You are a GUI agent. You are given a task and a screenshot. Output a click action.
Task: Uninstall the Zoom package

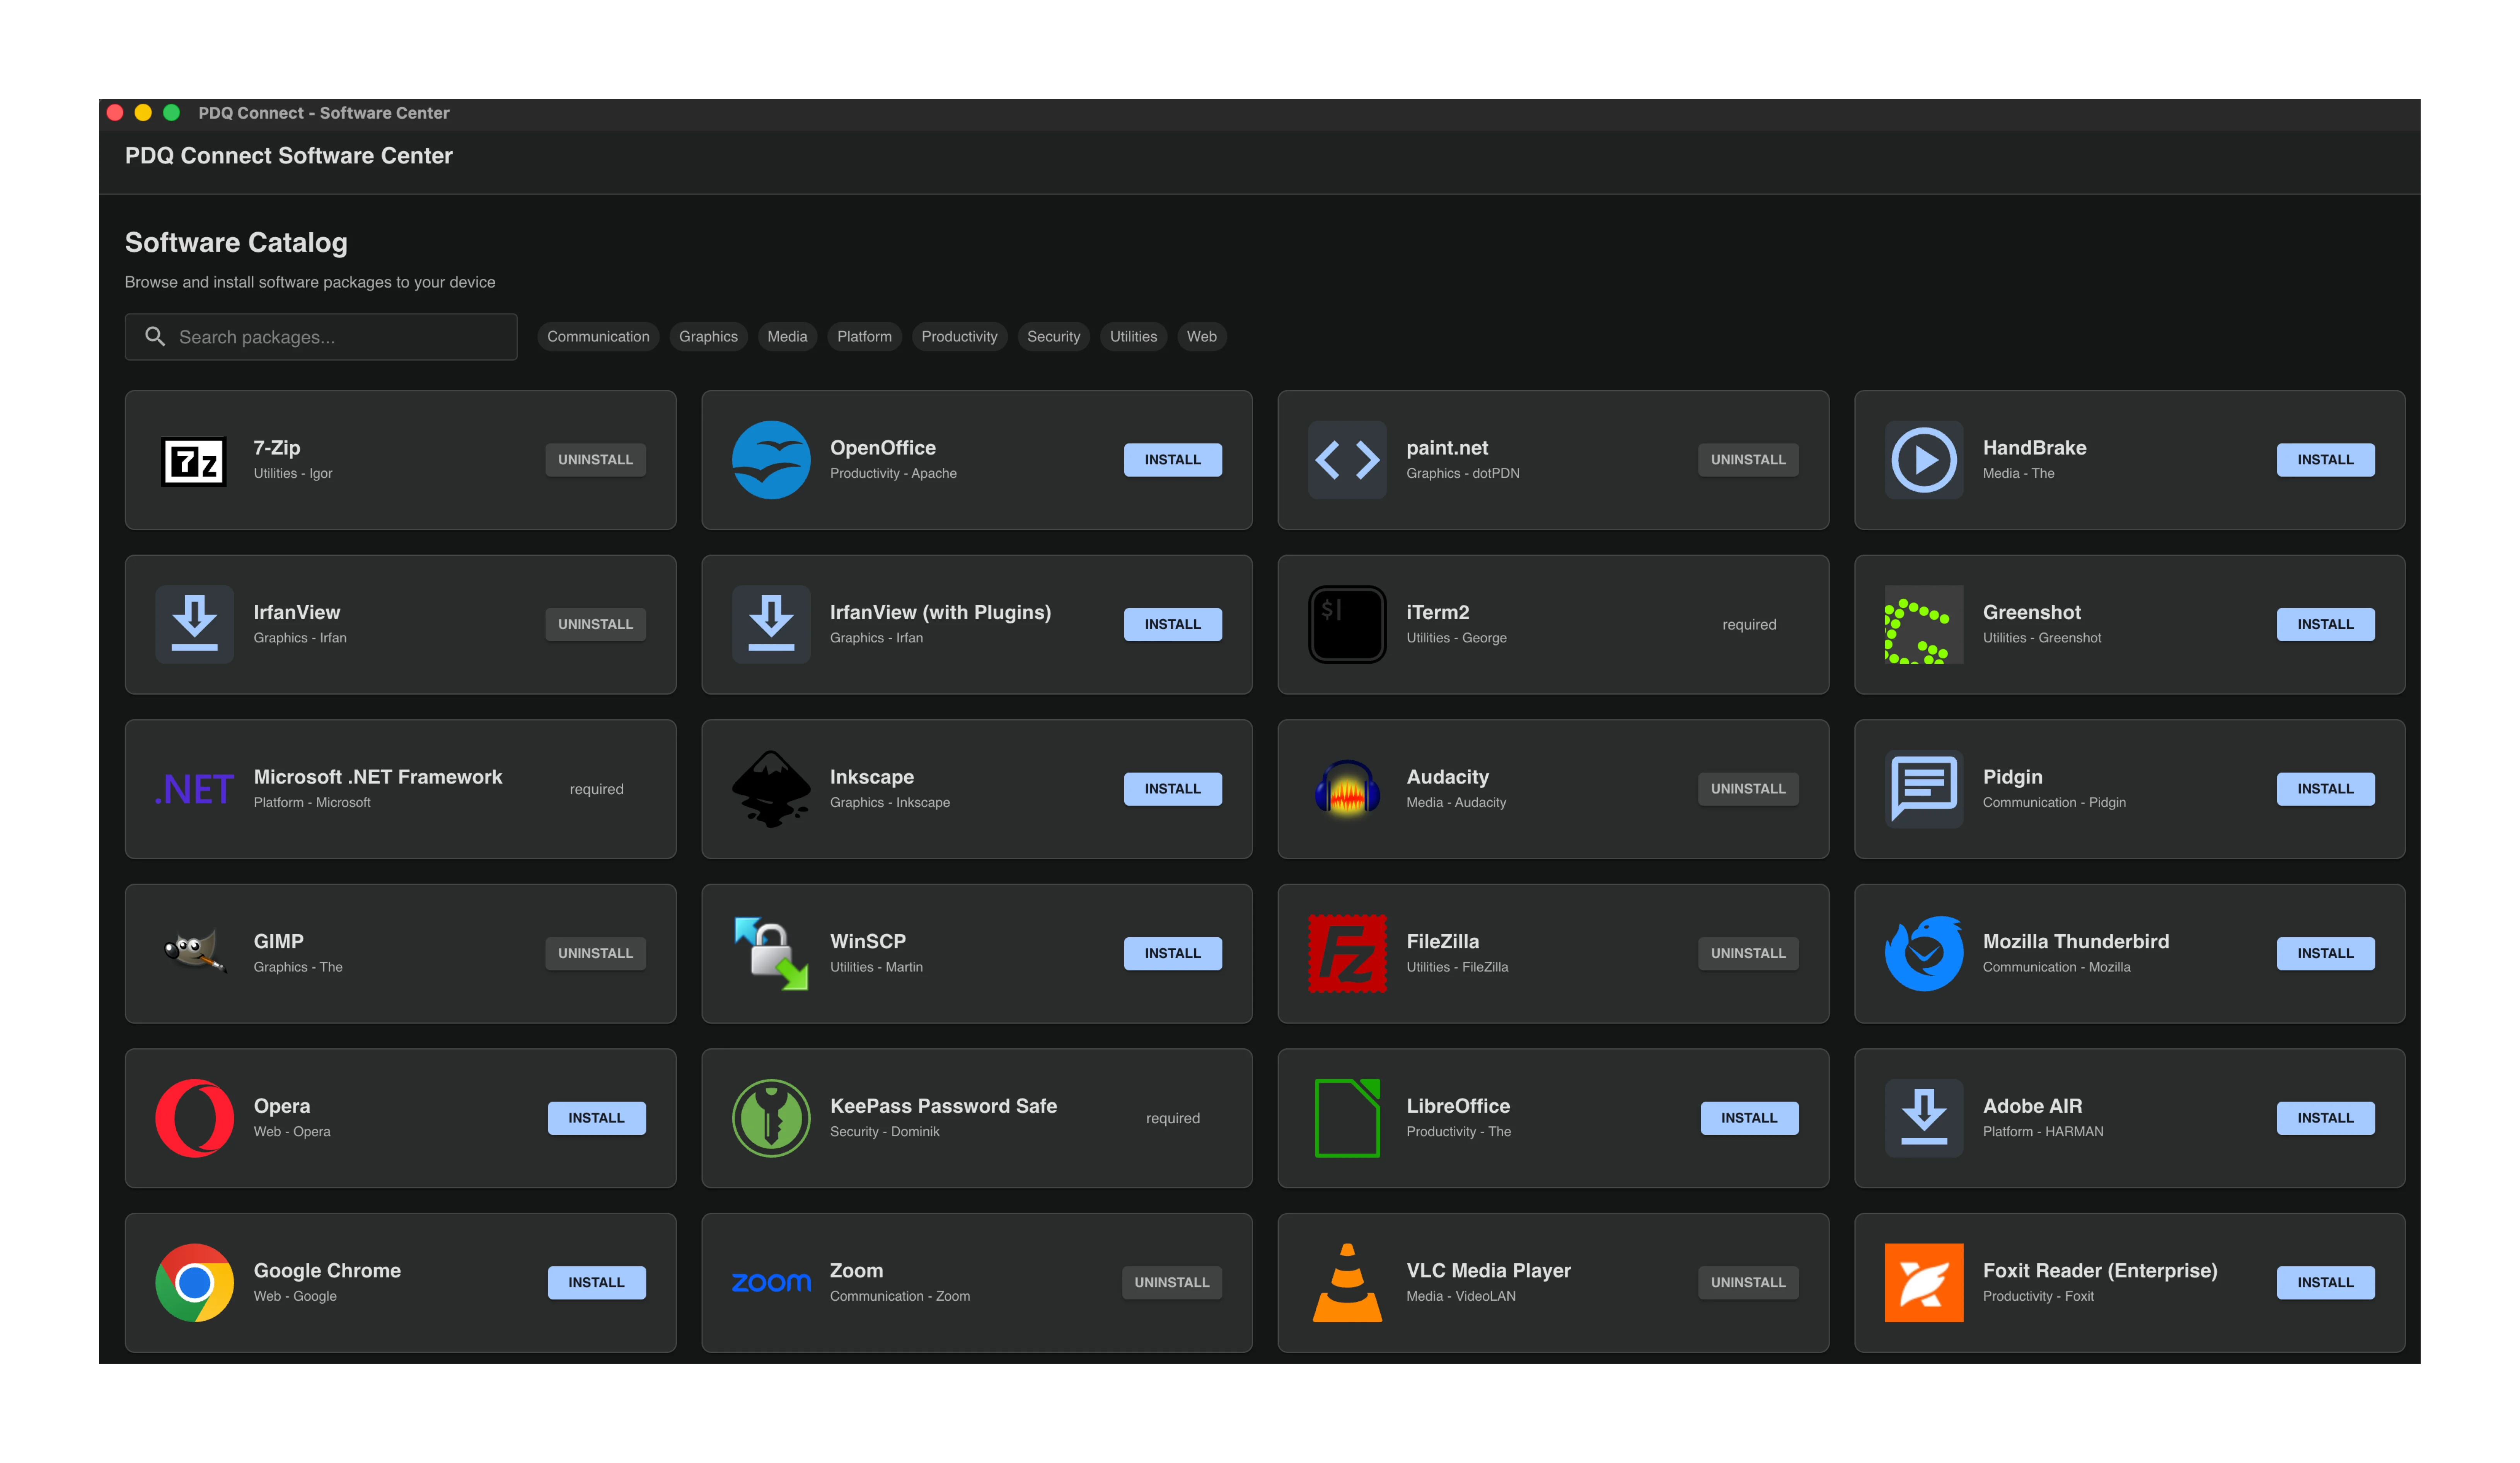(x=1171, y=1283)
